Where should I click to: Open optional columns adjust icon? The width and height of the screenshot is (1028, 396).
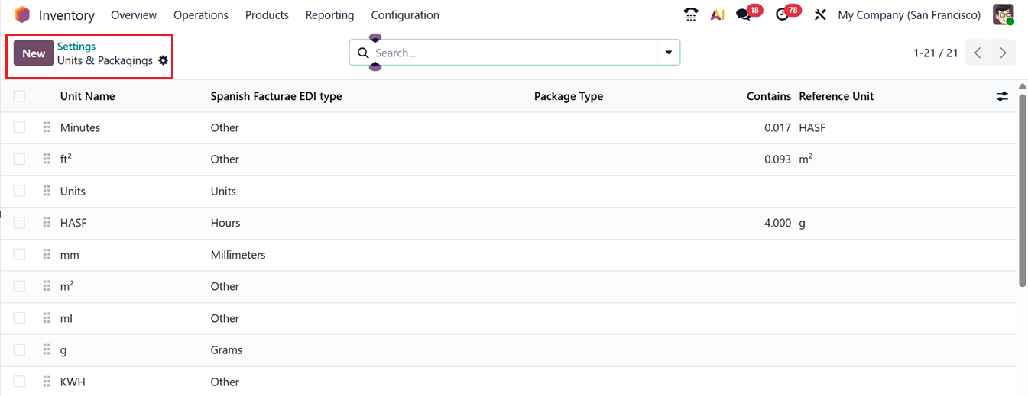(x=1002, y=97)
